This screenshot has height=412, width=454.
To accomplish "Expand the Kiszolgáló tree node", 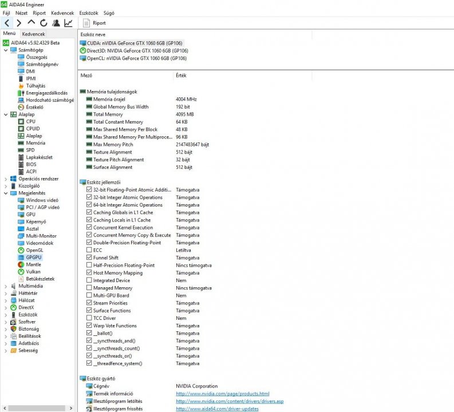I will pyautogui.click(x=6, y=186).
